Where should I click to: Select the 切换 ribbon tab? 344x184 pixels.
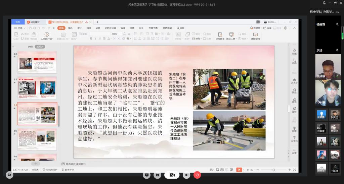89,28
